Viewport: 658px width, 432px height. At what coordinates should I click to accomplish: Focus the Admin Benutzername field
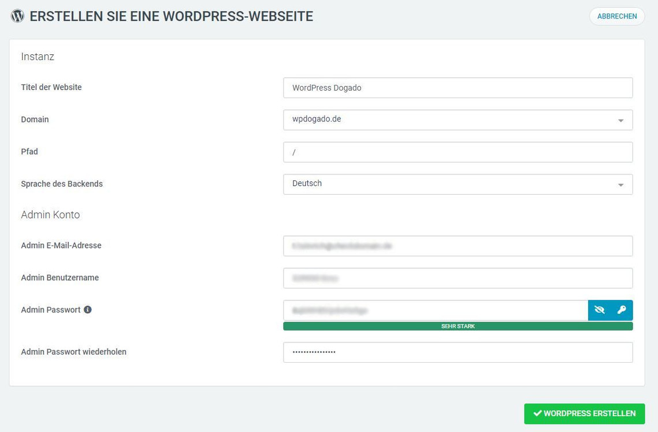click(458, 278)
